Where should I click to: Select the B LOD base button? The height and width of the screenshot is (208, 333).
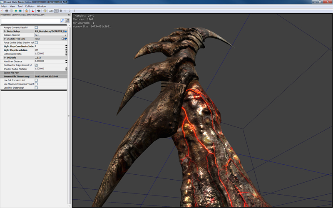coord(61,11)
